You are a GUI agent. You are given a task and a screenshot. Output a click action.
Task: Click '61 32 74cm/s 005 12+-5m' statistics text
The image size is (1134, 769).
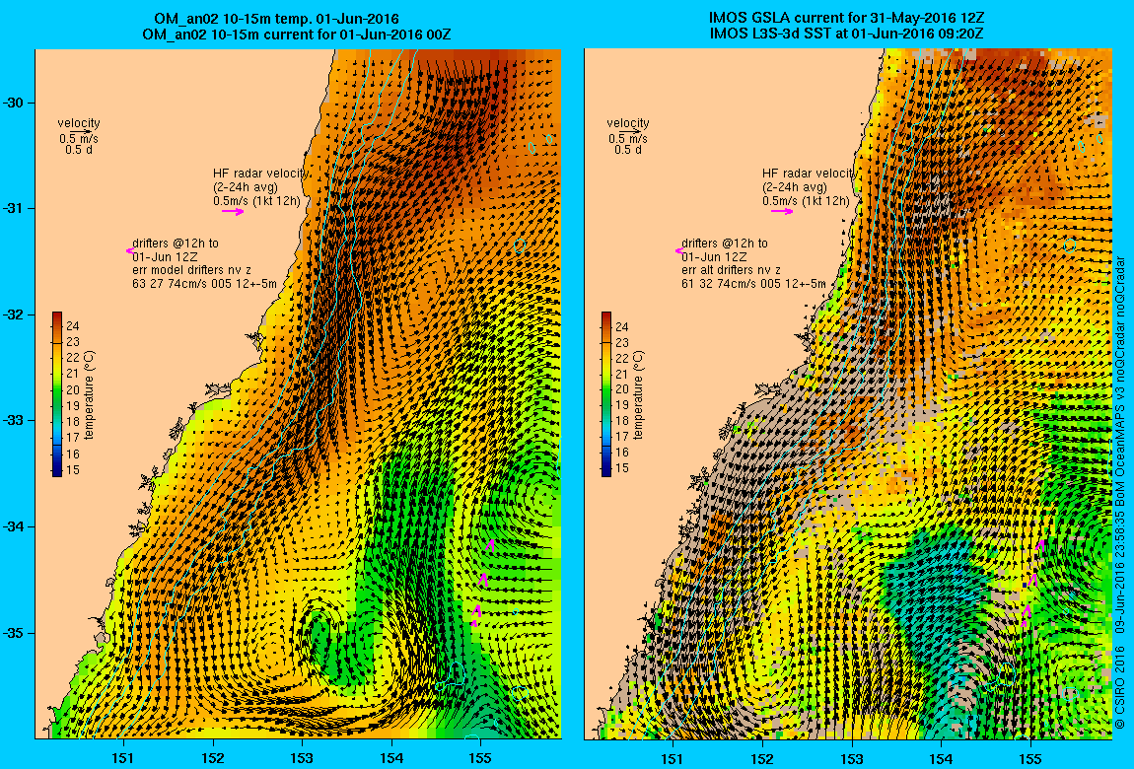pos(753,284)
